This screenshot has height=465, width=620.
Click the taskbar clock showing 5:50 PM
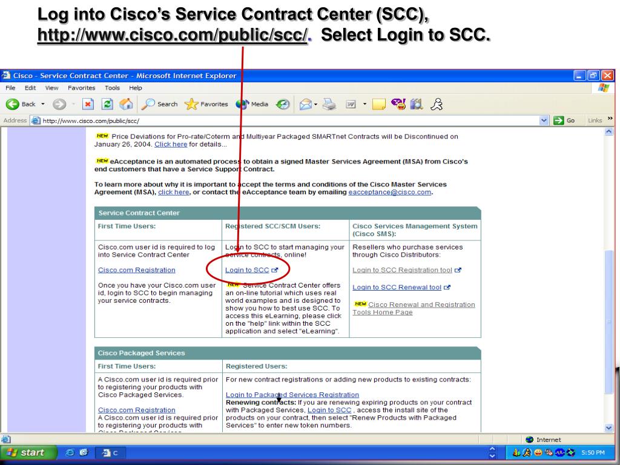[593, 452]
